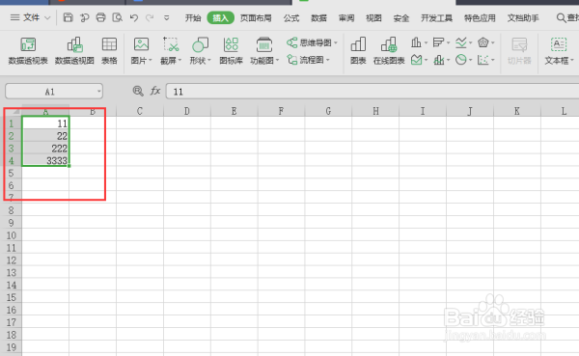Open the 图标库 icon library
Viewport: 579px width, 356px height.
tap(232, 51)
